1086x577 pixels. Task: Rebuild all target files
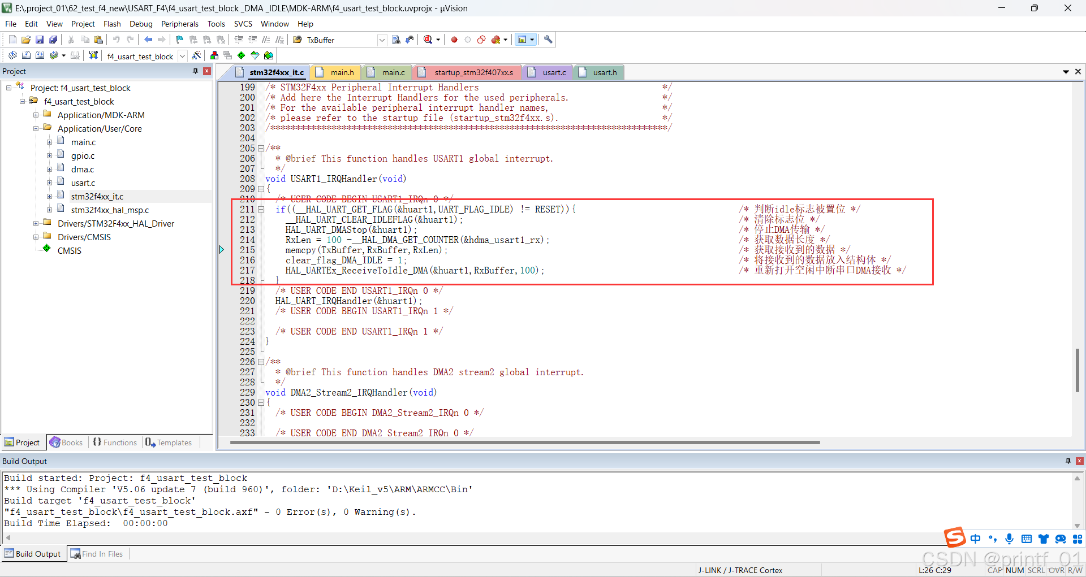point(40,55)
